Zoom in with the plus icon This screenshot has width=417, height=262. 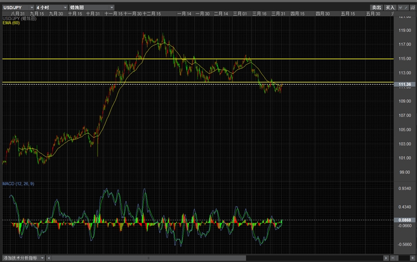pyautogui.click(x=412, y=258)
